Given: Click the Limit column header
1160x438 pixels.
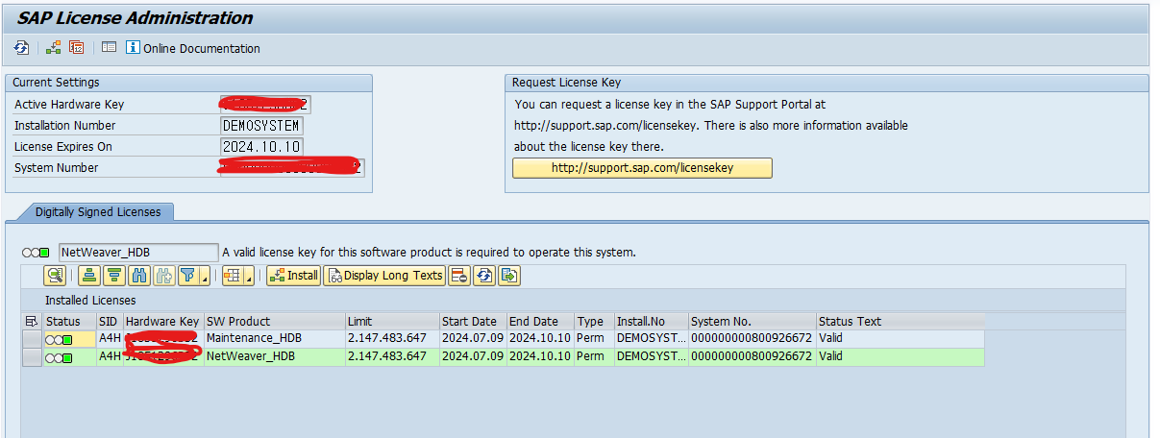Looking at the screenshot, I should click(x=392, y=321).
